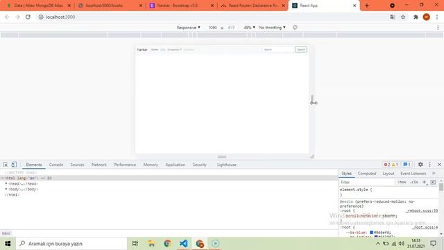
Task: Switch to the MongoDB Atlas browser tab
Action: (x=38, y=6)
